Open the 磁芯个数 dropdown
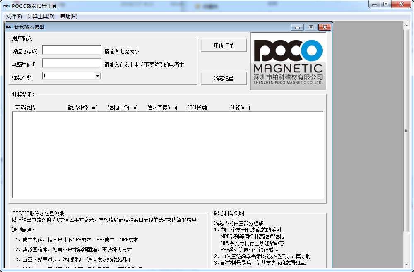Viewport: 414px width, 272px height. 97,76
